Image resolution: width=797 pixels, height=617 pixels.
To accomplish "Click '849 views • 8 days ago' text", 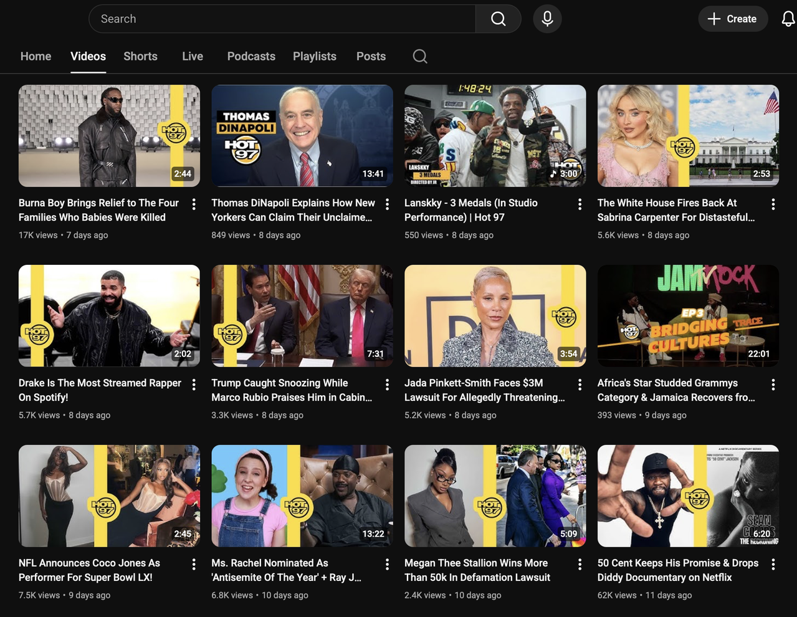I will tap(255, 235).
